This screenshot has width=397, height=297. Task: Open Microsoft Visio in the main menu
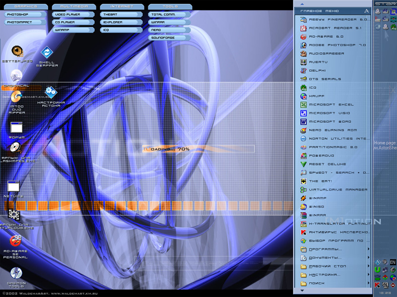pyautogui.click(x=332, y=113)
